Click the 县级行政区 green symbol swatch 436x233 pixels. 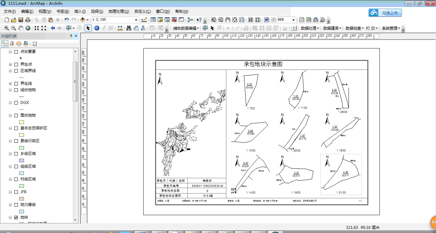(x=22, y=148)
